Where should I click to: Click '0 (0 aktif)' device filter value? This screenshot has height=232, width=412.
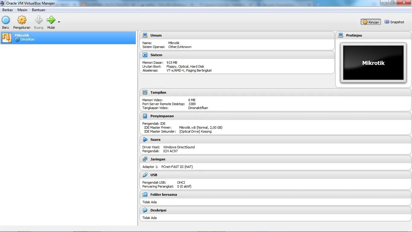[x=184, y=186]
